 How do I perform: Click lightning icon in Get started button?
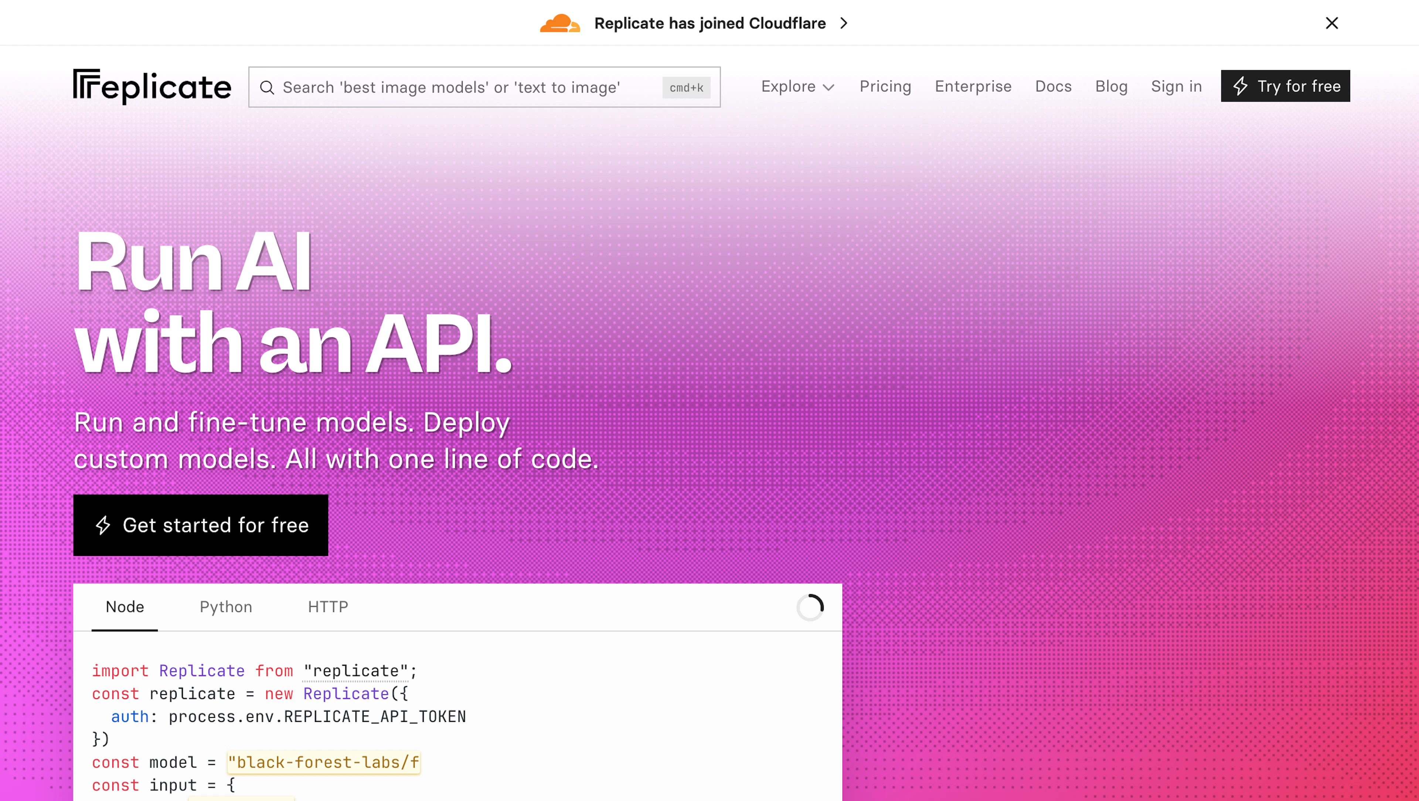[x=103, y=525]
